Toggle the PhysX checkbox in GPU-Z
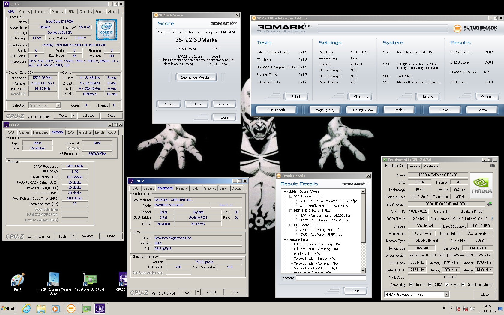Image resolution: width=504 pixels, height=315 pixels. click(447, 284)
